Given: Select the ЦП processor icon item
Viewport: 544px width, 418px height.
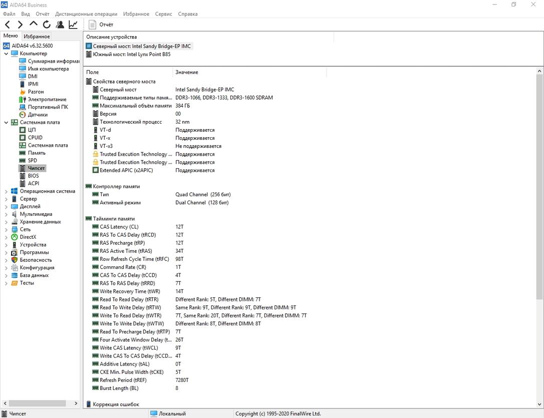Looking at the screenshot, I should (x=23, y=130).
